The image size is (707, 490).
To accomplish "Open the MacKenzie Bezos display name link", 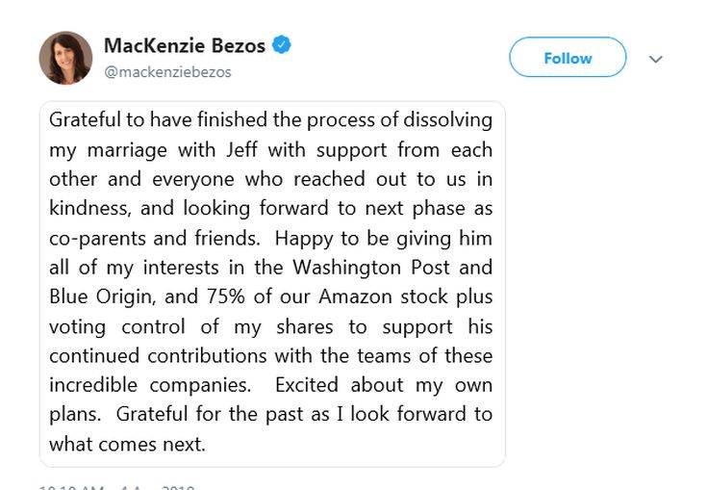I will (x=184, y=45).
